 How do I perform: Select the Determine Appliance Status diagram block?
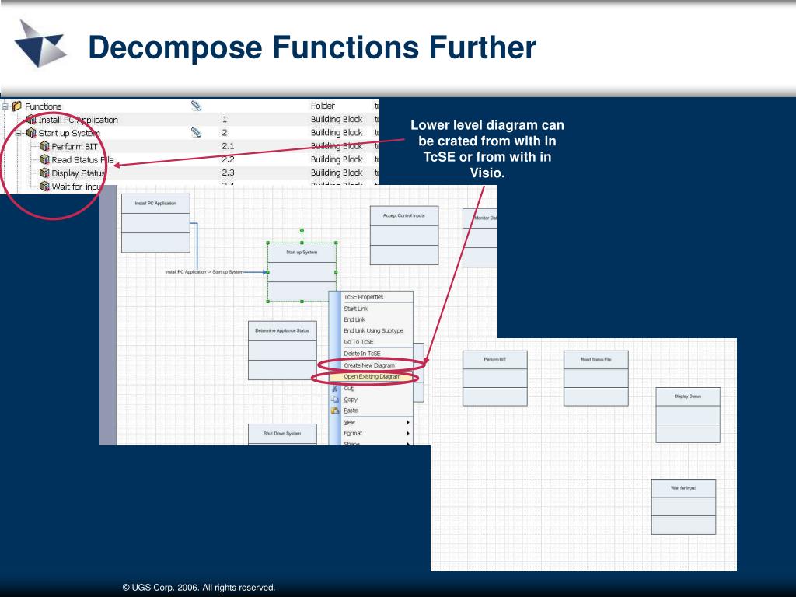click(282, 351)
